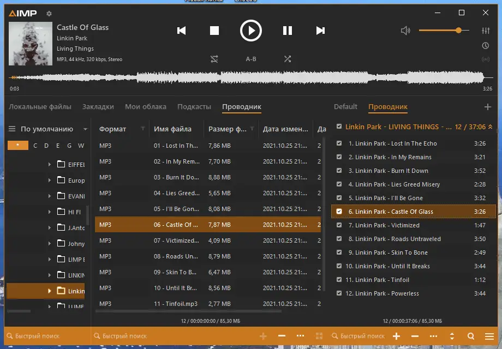This screenshot has height=349, width=502.
Task: Start playback with the play button
Action: click(251, 31)
